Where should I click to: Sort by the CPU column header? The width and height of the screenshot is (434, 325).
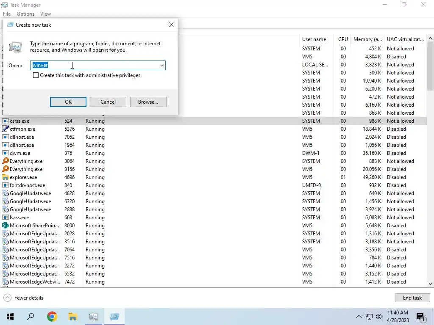pyautogui.click(x=342, y=39)
